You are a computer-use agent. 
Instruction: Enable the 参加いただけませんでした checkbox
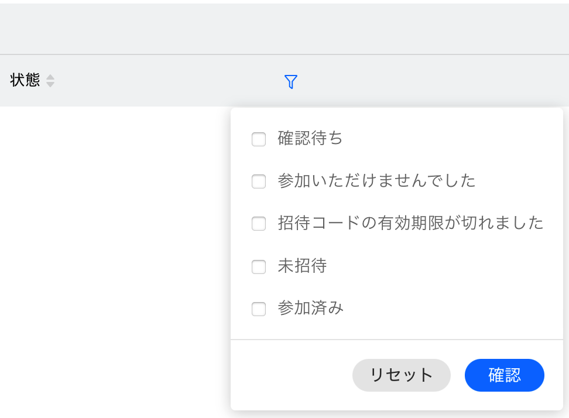tap(259, 181)
